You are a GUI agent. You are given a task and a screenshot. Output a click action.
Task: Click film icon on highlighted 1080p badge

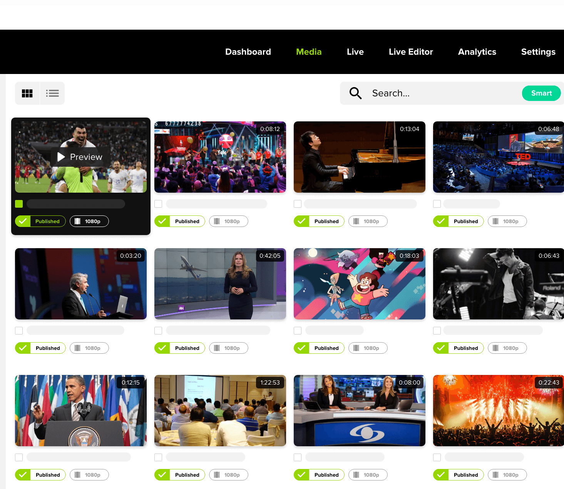[77, 221]
